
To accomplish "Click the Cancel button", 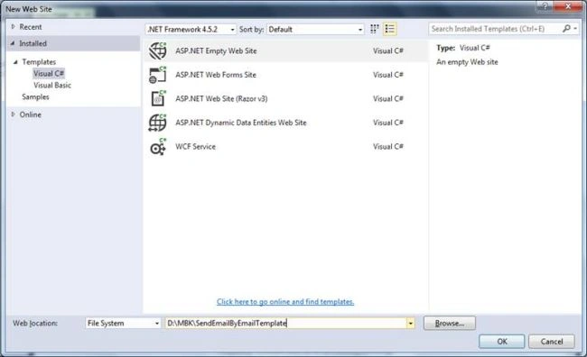I will coord(552,342).
